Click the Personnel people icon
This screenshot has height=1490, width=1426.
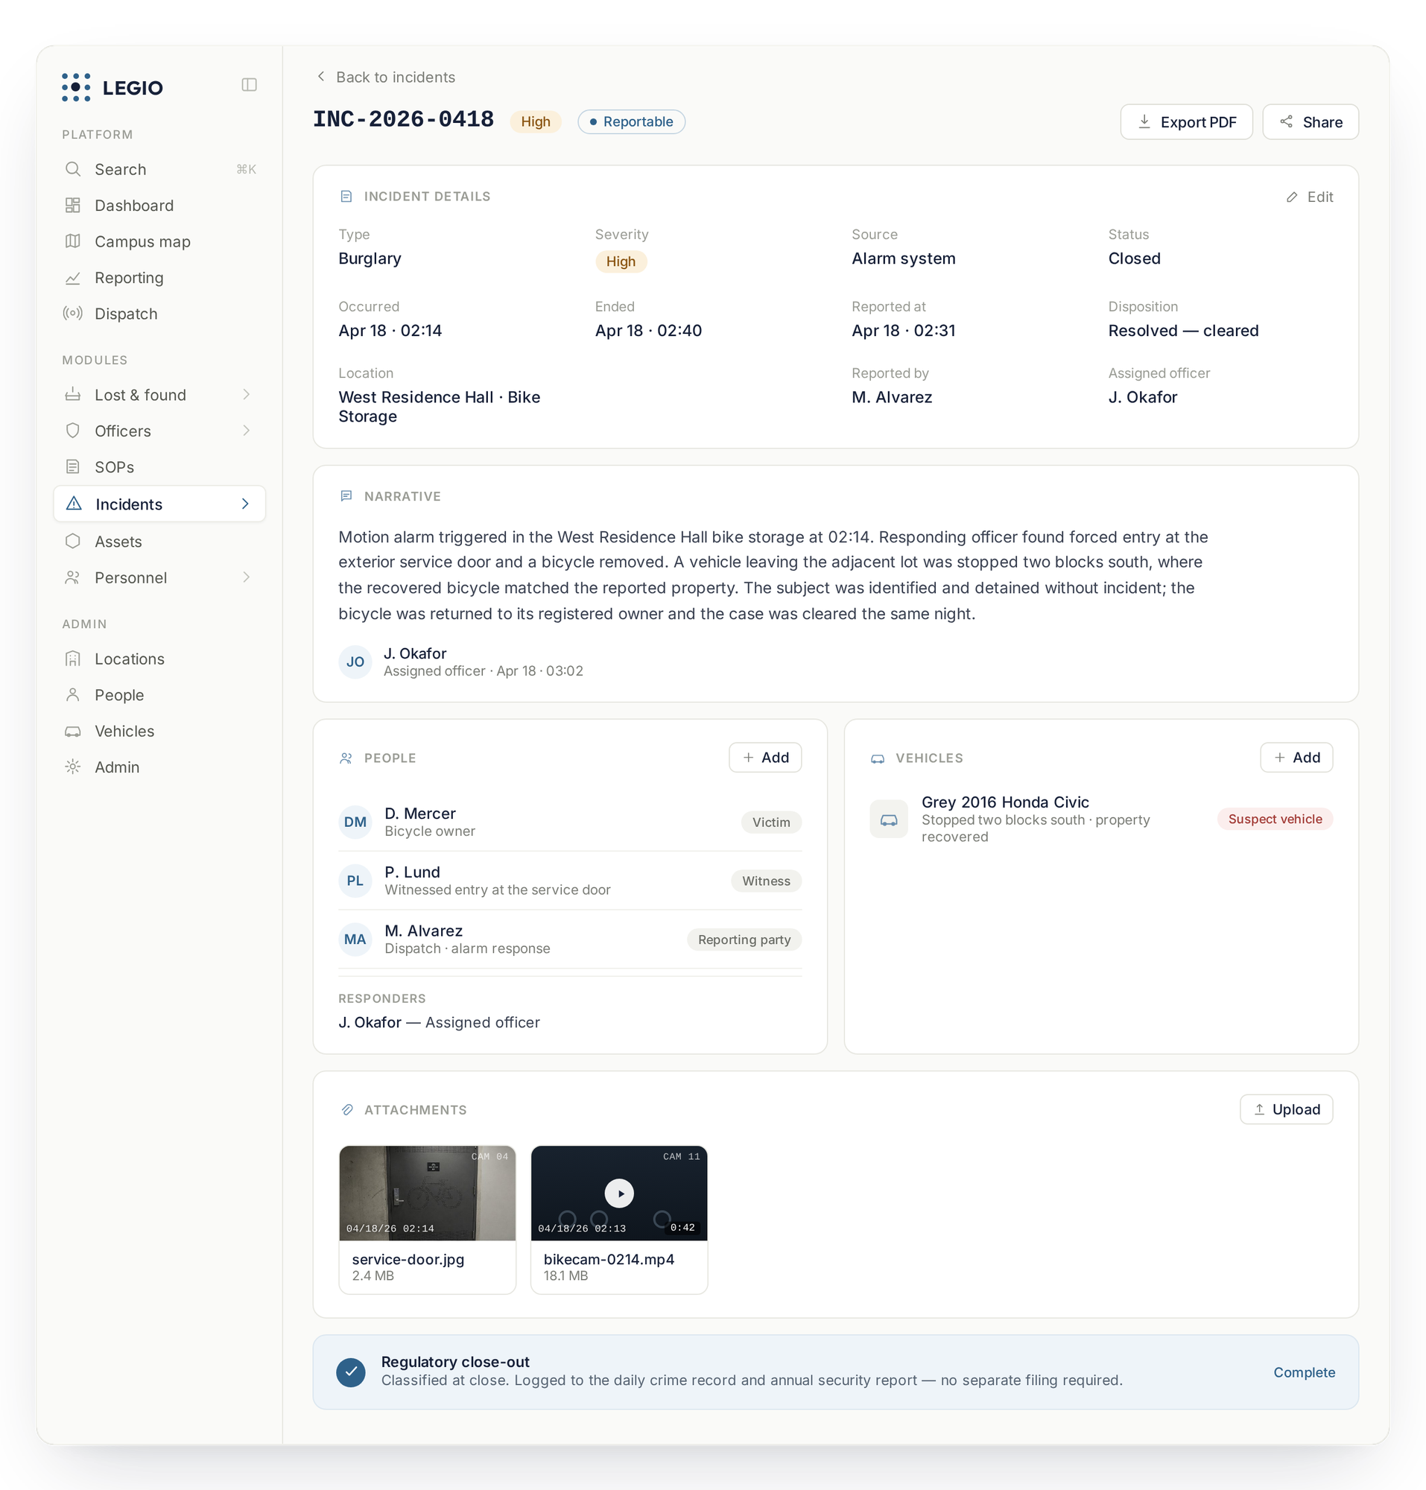coord(73,577)
